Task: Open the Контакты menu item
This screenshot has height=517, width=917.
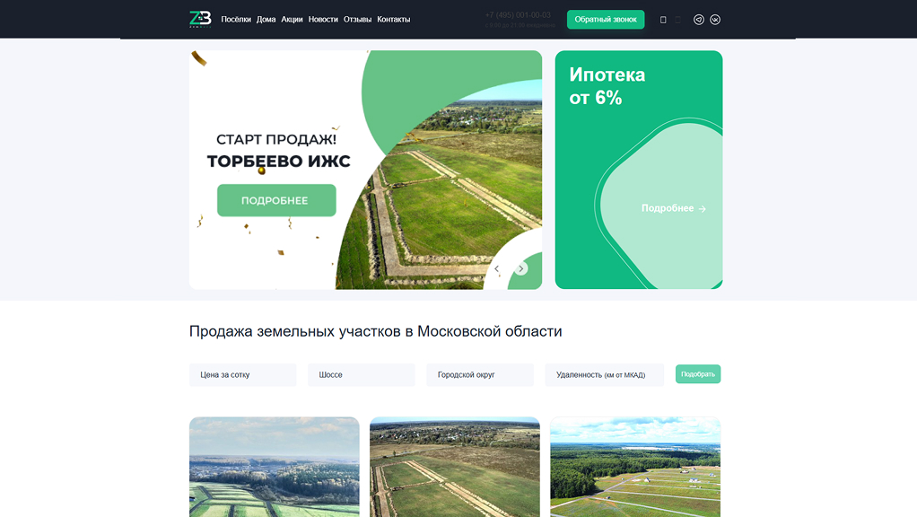Action: (x=394, y=20)
